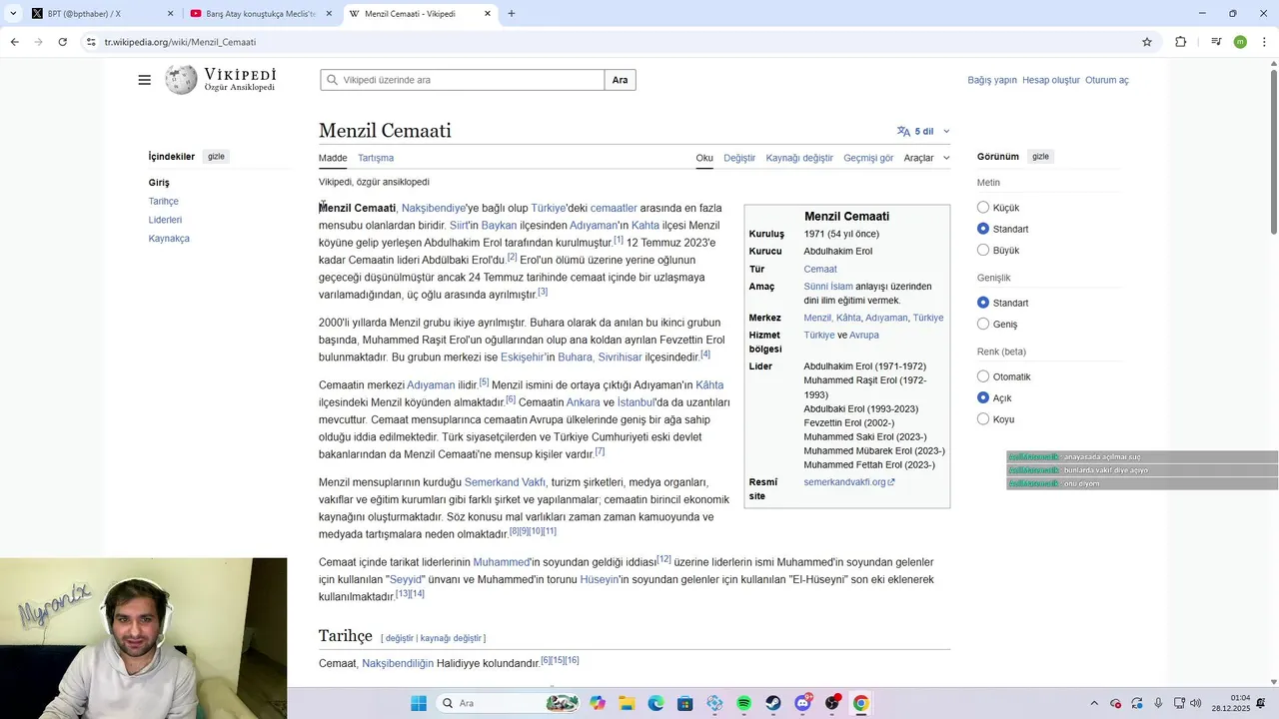The width and height of the screenshot is (1279, 719).
Task: Click the language translate icon (5 dil)
Action: [903, 131]
